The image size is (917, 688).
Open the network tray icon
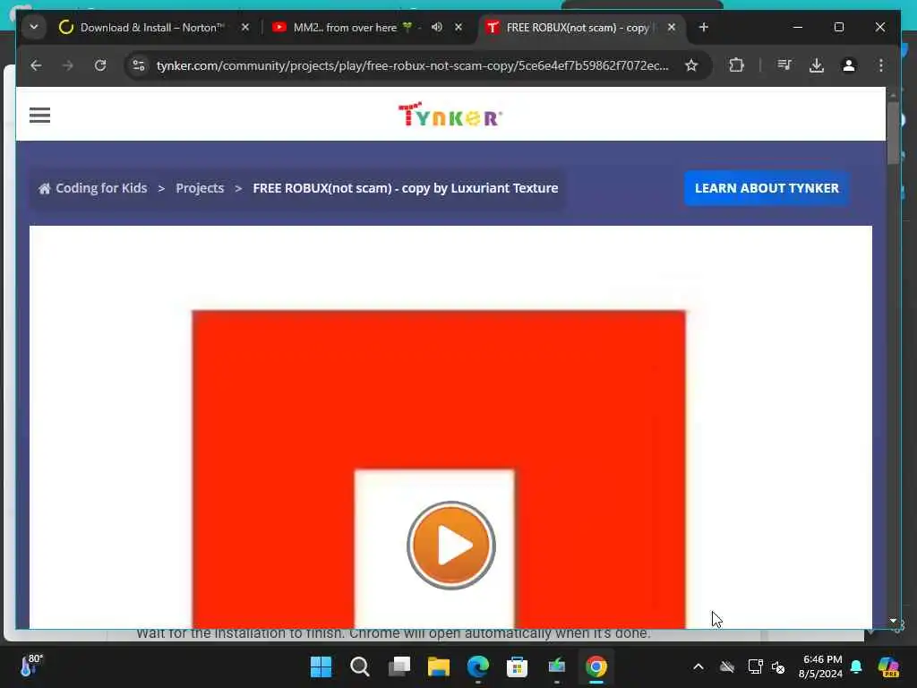pos(755,666)
